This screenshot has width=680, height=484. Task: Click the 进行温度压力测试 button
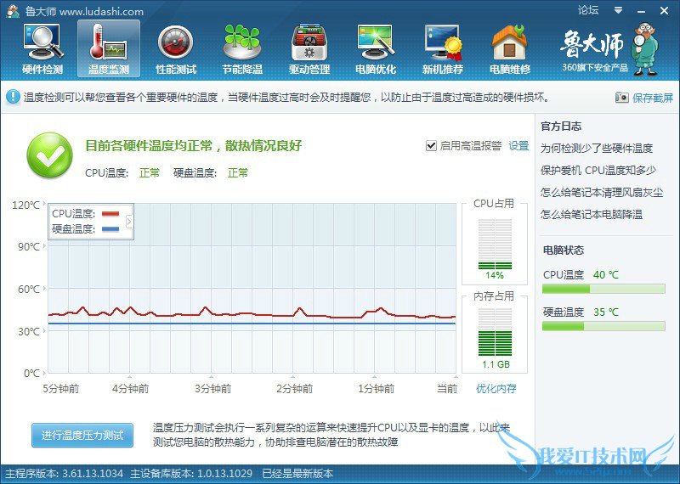[x=82, y=435]
